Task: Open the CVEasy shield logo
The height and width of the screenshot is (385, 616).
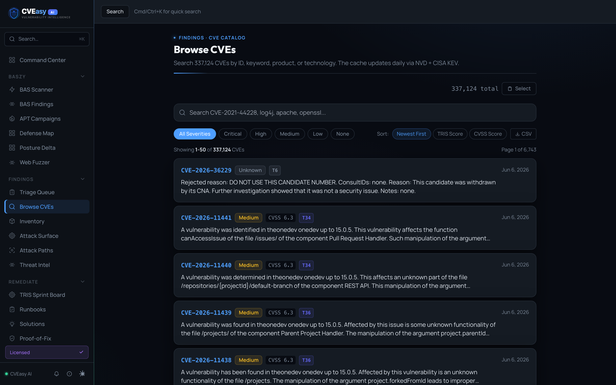Action: [14, 13]
